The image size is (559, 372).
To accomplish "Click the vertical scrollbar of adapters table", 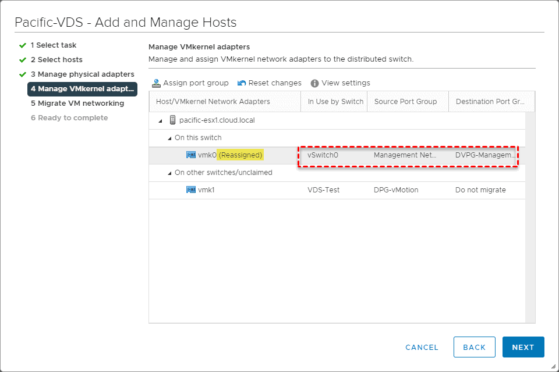I will (x=530, y=216).
